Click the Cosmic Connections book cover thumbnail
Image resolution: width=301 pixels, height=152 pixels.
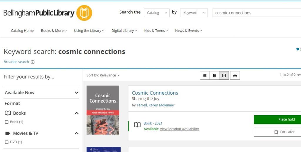coord(103,110)
